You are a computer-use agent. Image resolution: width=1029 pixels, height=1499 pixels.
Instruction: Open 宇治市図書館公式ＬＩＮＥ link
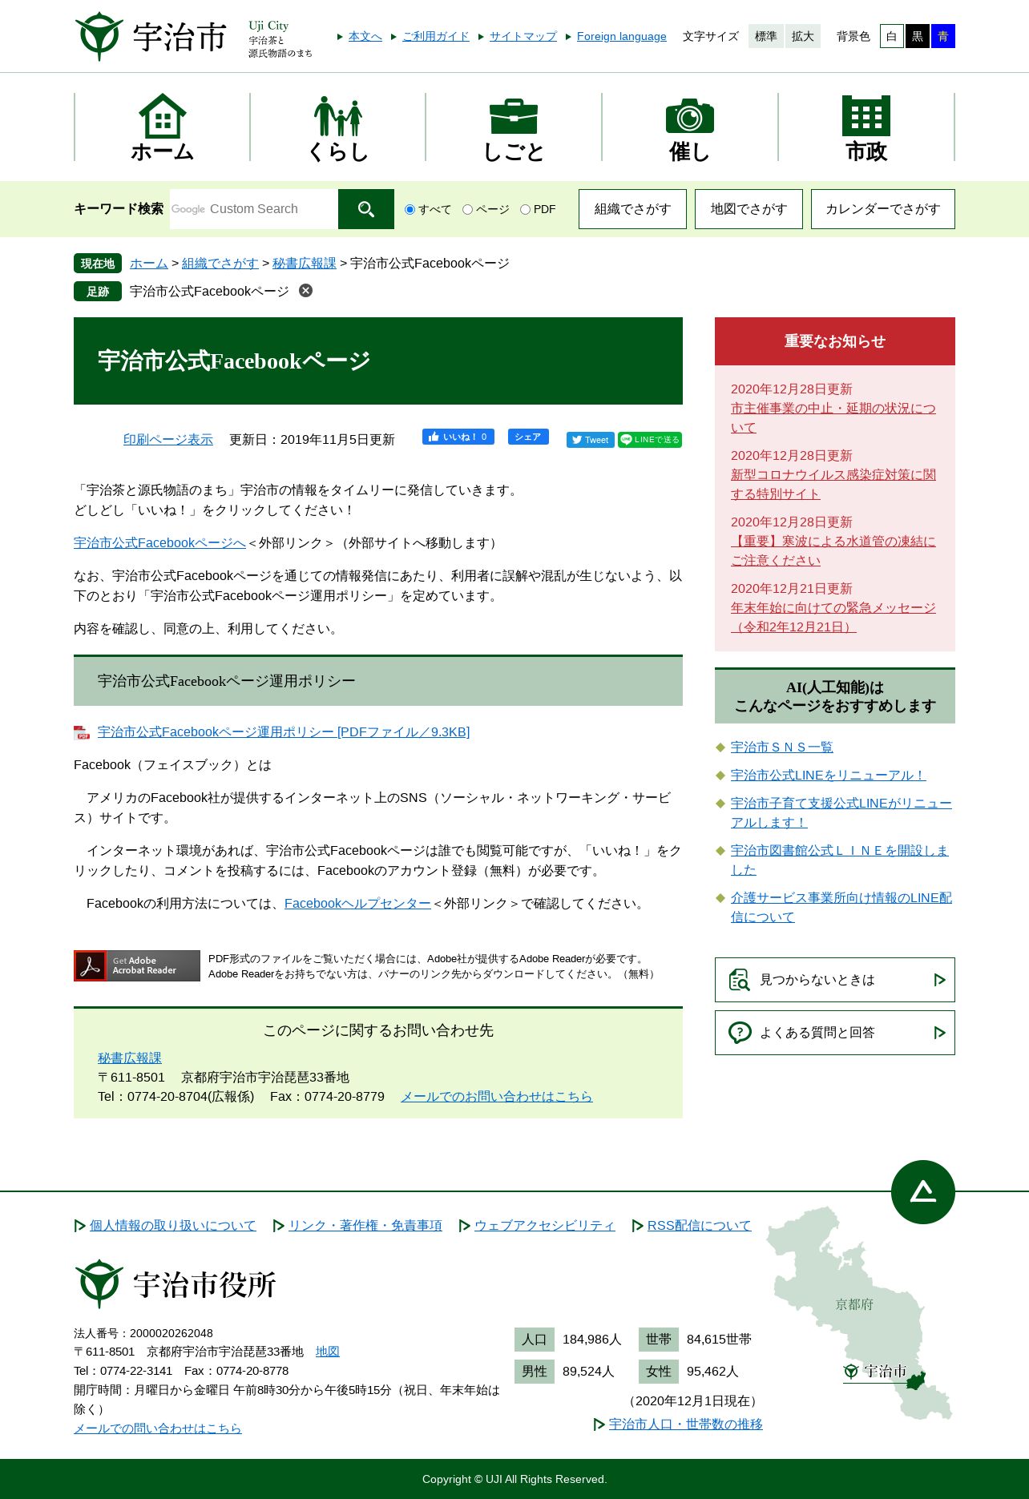[x=840, y=860]
